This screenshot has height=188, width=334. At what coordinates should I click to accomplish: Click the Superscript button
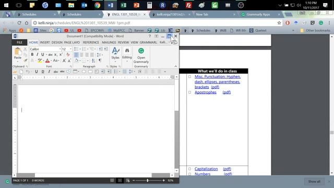tap(61, 55)
